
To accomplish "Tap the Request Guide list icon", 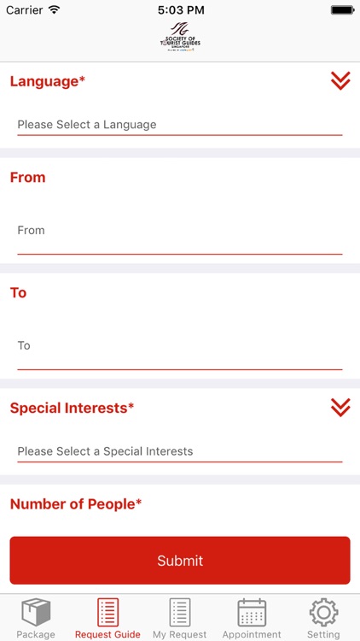I will (107, 612).
